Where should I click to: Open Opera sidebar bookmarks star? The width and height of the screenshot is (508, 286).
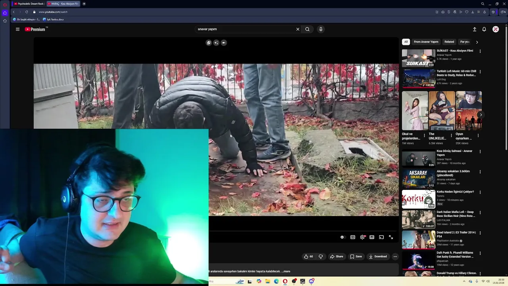pyautogui.click(x=5, y=21)
